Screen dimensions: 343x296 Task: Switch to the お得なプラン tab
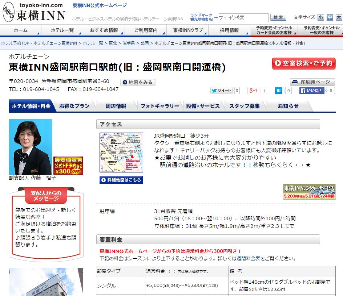coord(74,106)
